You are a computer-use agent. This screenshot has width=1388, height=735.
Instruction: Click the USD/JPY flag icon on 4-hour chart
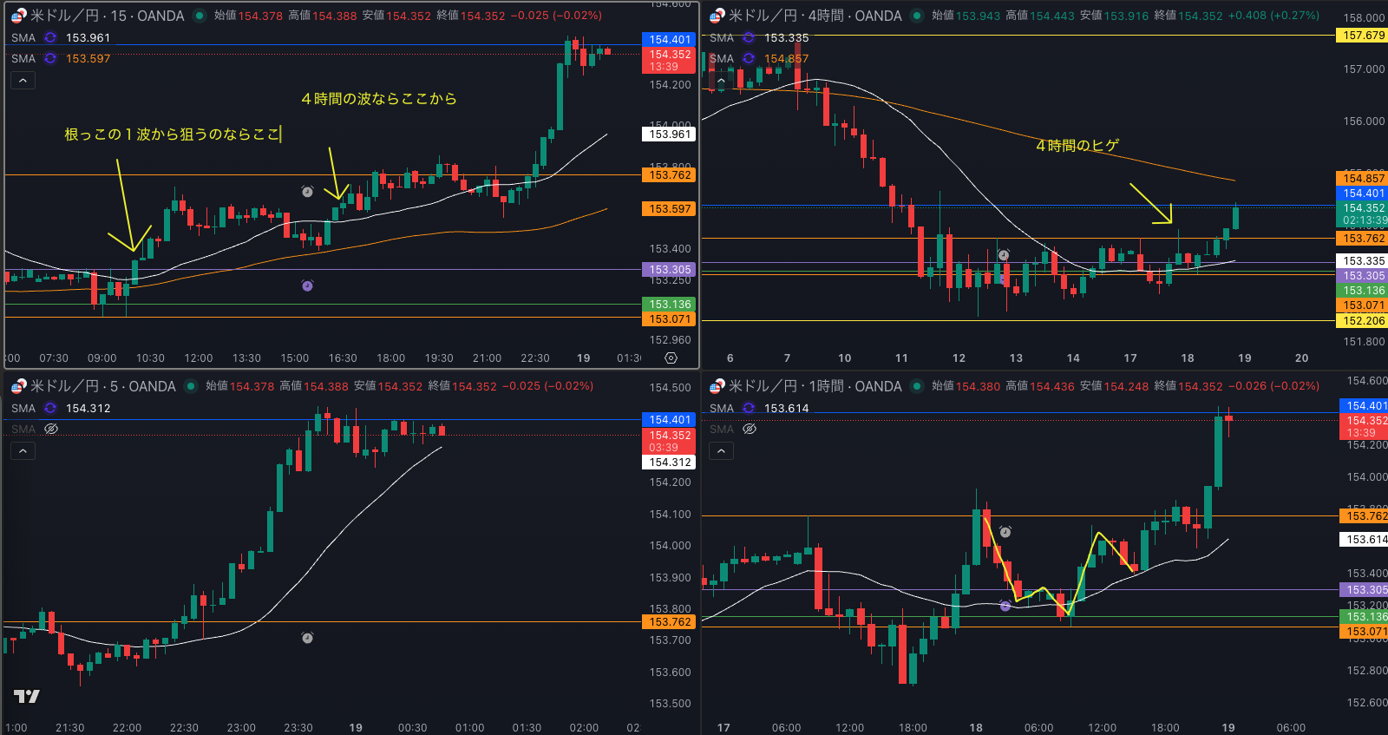click(x=716, y=16)
